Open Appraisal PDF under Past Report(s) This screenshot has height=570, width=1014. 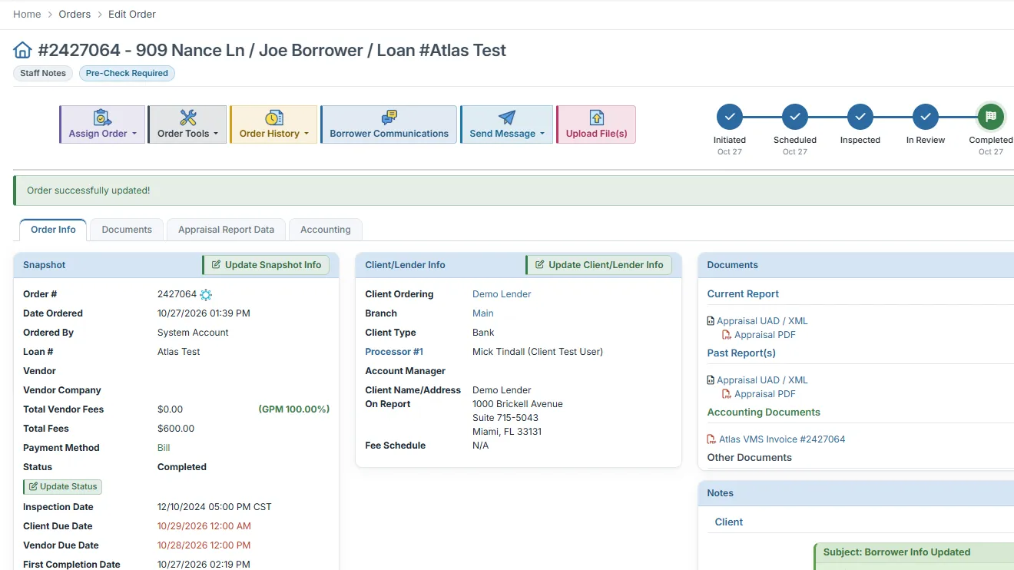pyautogui.click(x=765, y=394)
